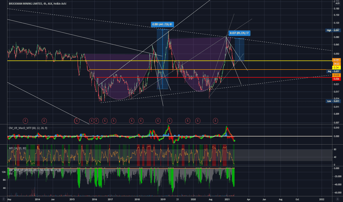Screen dimensions: 343x202
Task: Click the -20.000 WVF scale value
Action: click(x=337, y=176)
